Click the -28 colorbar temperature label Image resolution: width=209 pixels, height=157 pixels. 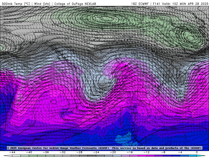(x=79, y=152)
